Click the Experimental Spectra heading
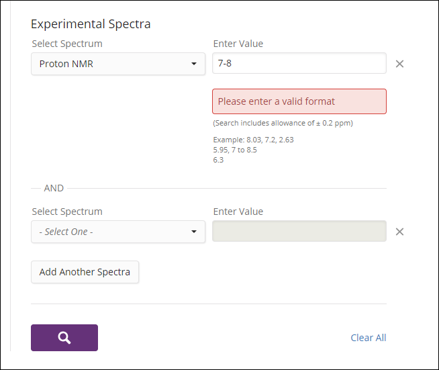The height and width of the screenshot is (370, 439). (91, 24)
